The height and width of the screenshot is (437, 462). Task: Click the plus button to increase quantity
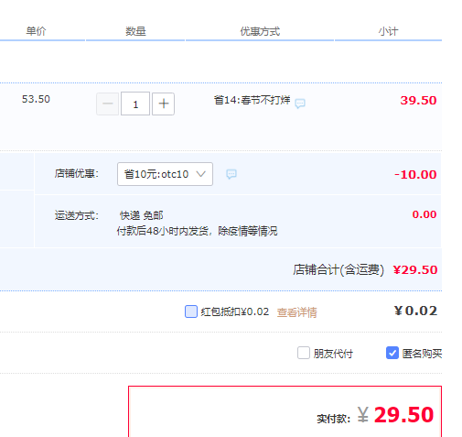point(163,104)
